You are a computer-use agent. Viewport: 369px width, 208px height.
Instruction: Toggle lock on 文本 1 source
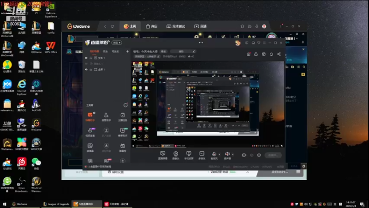pyautogui.click(x=90, y=58)
